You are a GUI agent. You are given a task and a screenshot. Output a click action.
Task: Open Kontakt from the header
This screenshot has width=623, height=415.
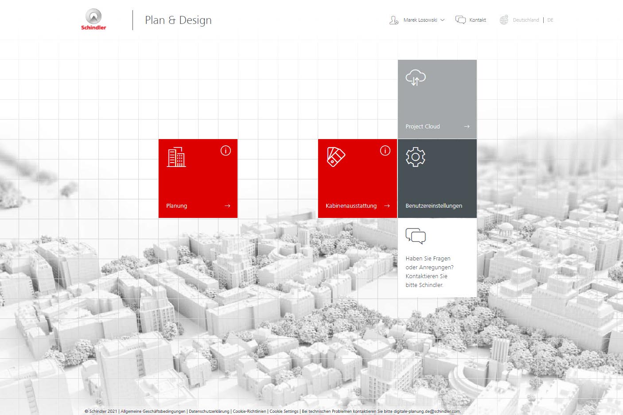tap(477, 20)
